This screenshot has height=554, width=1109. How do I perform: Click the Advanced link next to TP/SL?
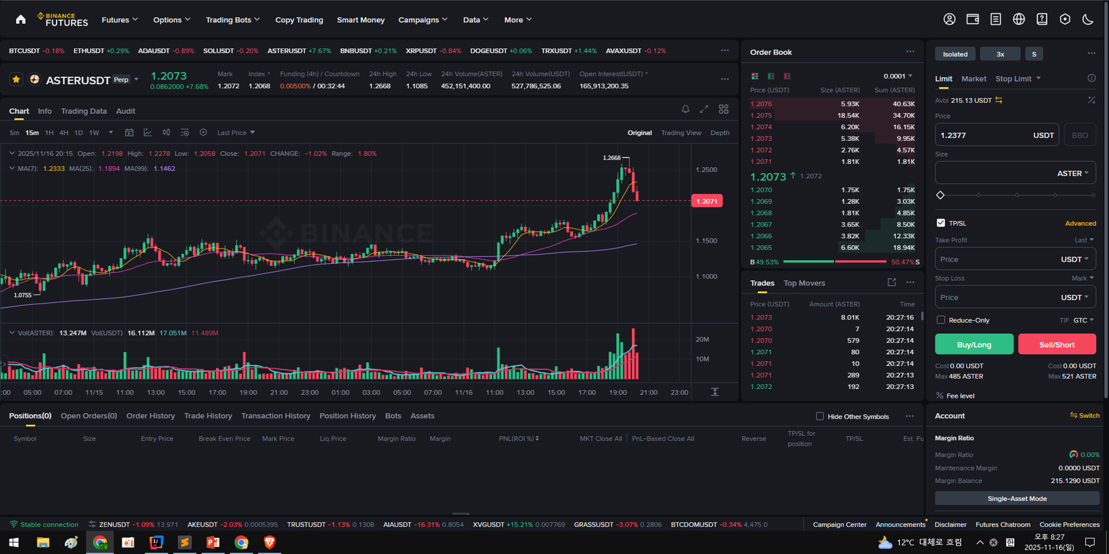pos(1080,223)
